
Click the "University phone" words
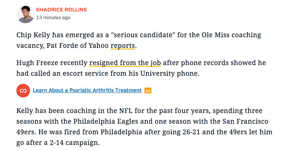(x=169, y=74)
